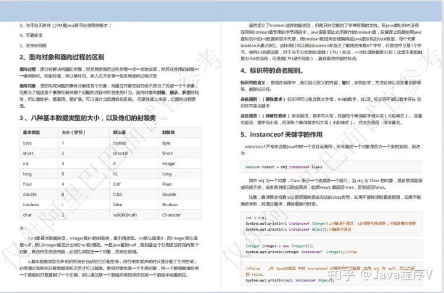Click the wrapper class "Byte" in 封装类 column
Screen dimensions: 444x293
pyautogui.click(x=166, y=143)
